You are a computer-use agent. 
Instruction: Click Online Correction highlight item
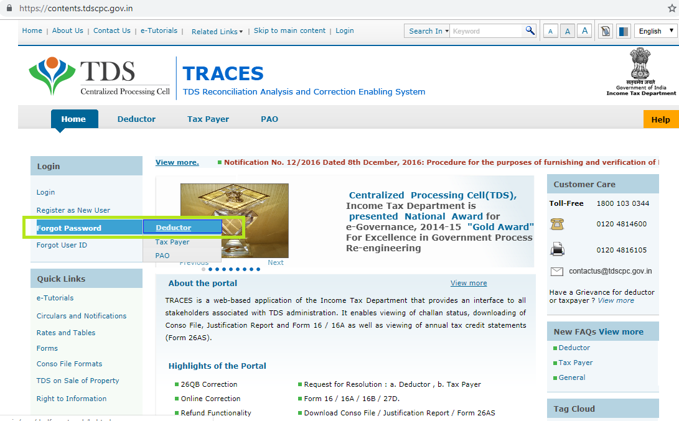[x=210, y=399]
